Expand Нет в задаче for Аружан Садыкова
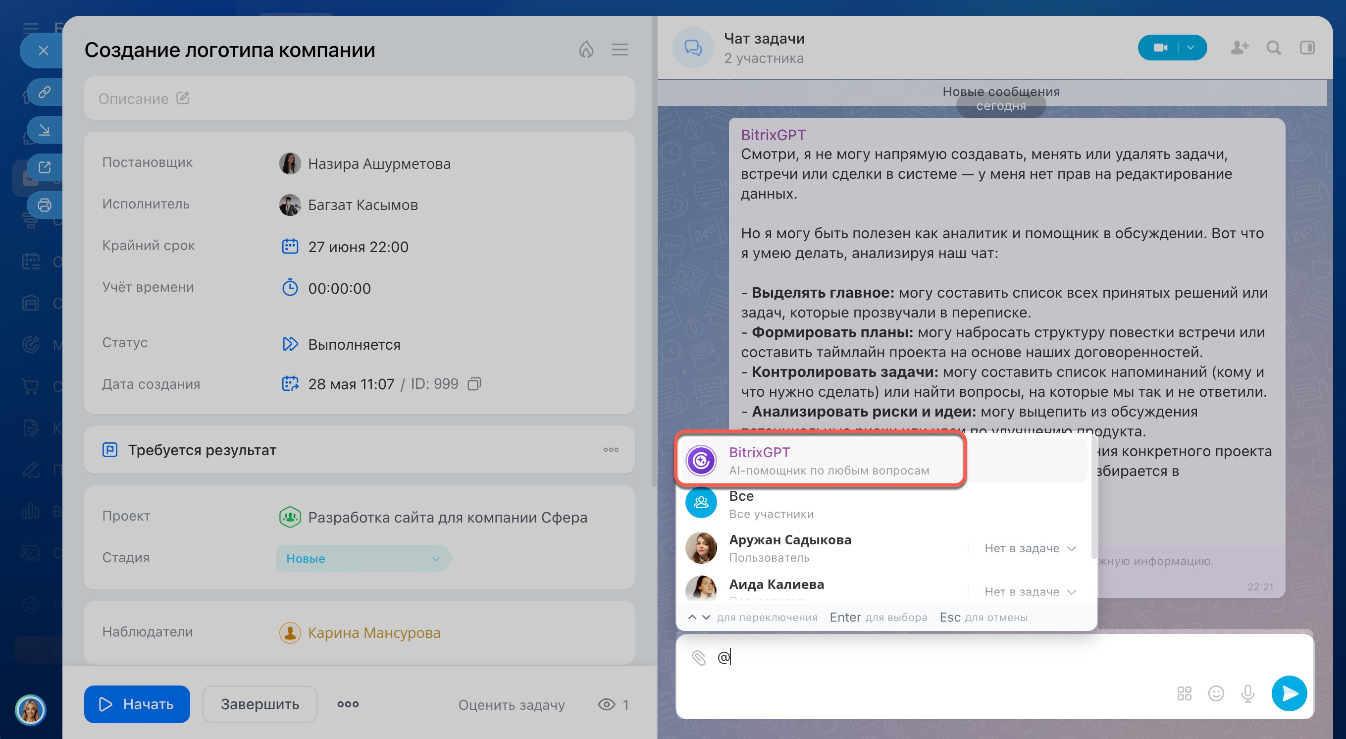1346x739 pixels. [x=1030, y=548]
